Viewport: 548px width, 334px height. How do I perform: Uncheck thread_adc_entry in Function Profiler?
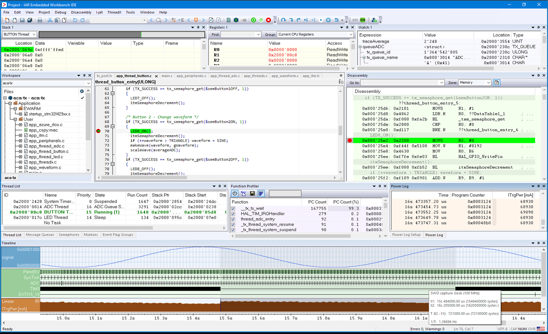point(233,219)
